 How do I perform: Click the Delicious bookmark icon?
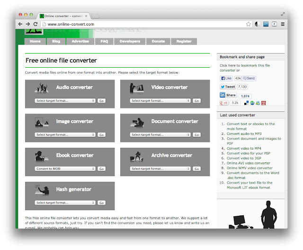coord(246,103)
